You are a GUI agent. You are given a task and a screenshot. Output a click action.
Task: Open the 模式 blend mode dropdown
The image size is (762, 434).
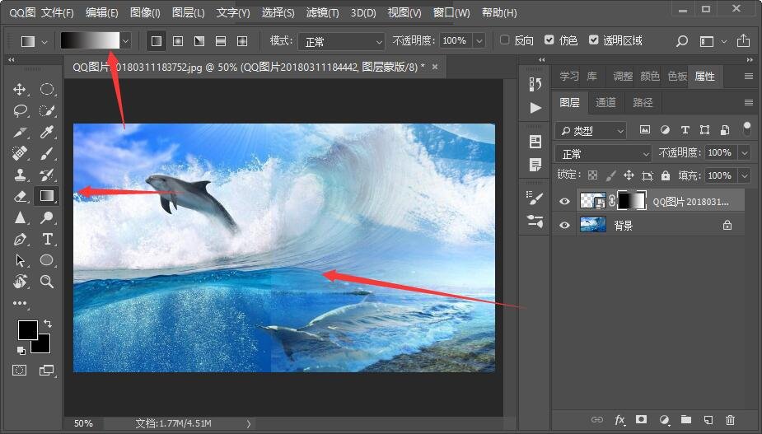(341, 42)
